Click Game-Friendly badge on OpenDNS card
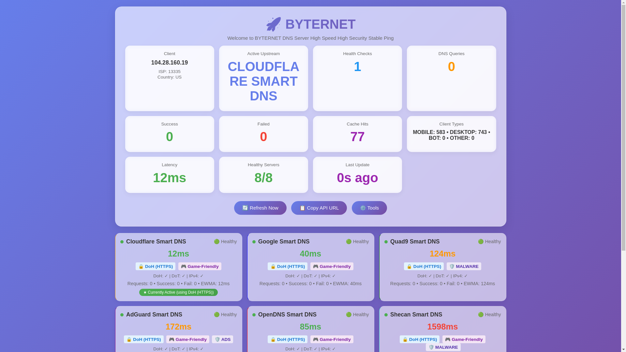Screen dimensions: 626x352 coord(332,339)
